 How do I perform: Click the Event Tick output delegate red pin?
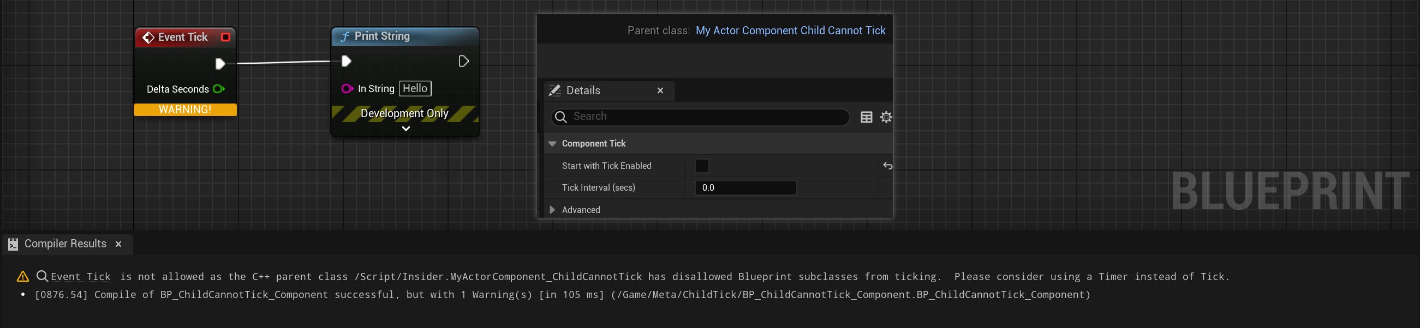tap(225, 37)
